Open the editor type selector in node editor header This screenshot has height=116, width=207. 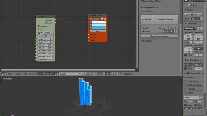click(4, 74)
